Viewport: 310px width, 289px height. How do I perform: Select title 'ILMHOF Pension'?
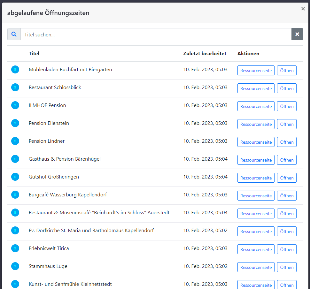47,105
